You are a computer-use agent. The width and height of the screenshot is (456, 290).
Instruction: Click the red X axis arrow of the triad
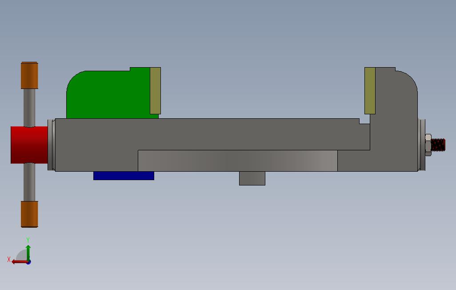[20, 262]
